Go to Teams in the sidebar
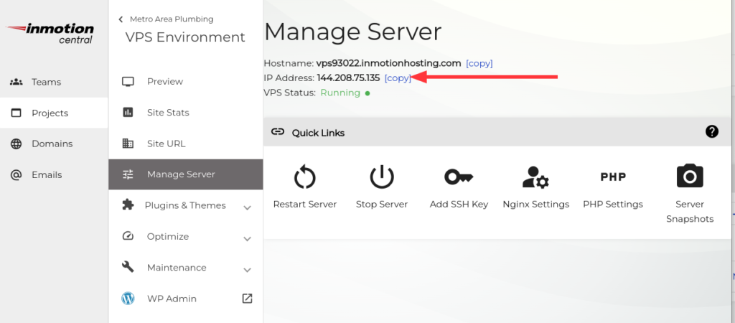Screen dimensions: 735x323 (46, 82)
